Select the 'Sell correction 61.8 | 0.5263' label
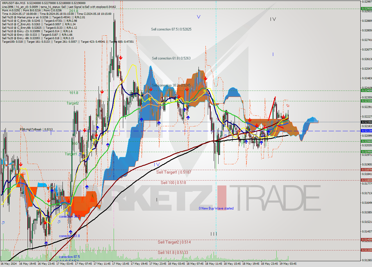372x267 pixels. (x=171, y=58)
